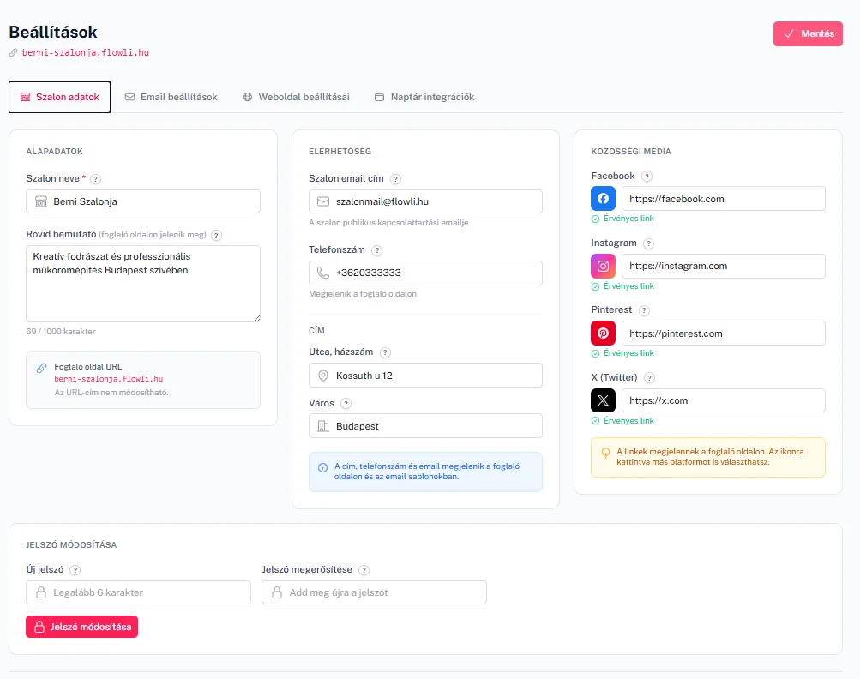Focus the Utca, házszám input field
860x679 pixels.
(425, 376)
